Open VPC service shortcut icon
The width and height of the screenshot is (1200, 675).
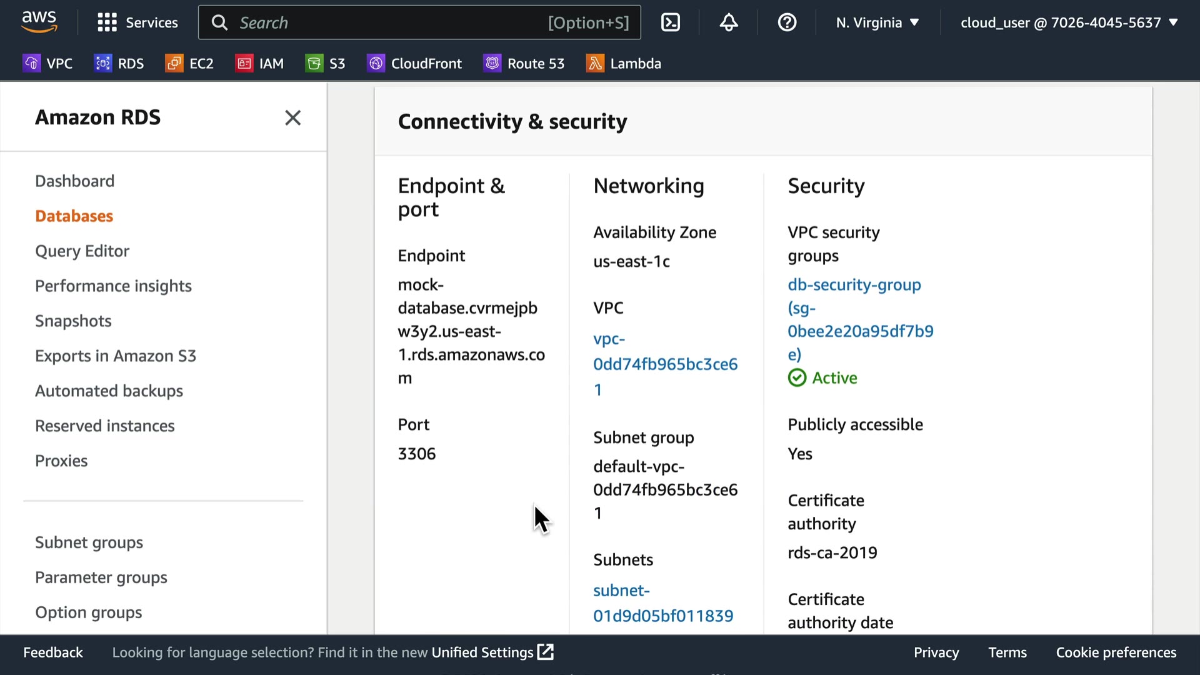click(x=31, y=63)
